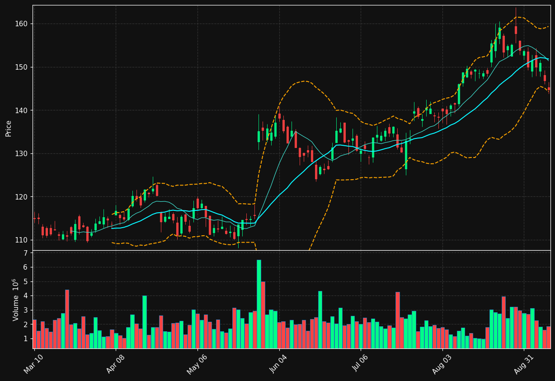
Task: Pick the 6 tick on volume axis
Action: (x=26, y=267)
